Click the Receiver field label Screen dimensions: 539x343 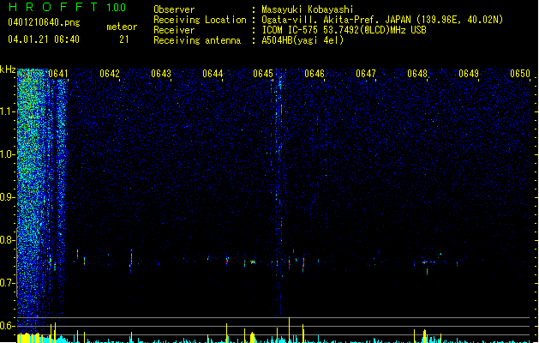(x=174, y=30)
